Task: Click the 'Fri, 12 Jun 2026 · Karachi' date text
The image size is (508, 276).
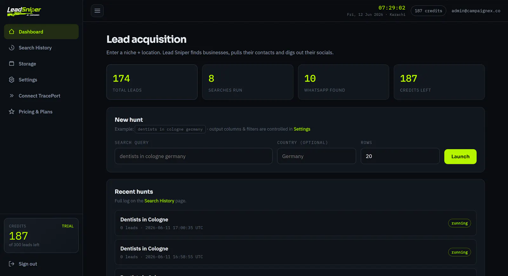Action: 376,15
